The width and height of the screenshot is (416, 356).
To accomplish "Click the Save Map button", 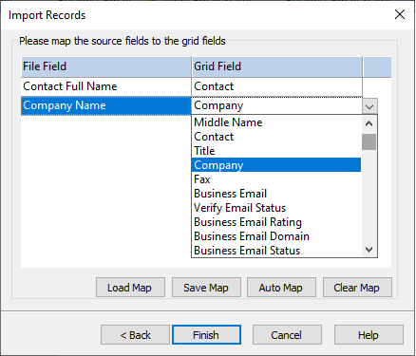I will coord(206,288).
